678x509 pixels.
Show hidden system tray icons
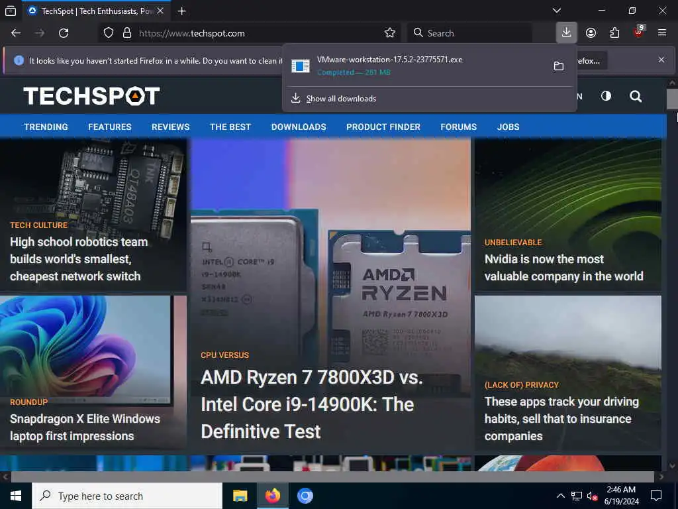(560, 496)
